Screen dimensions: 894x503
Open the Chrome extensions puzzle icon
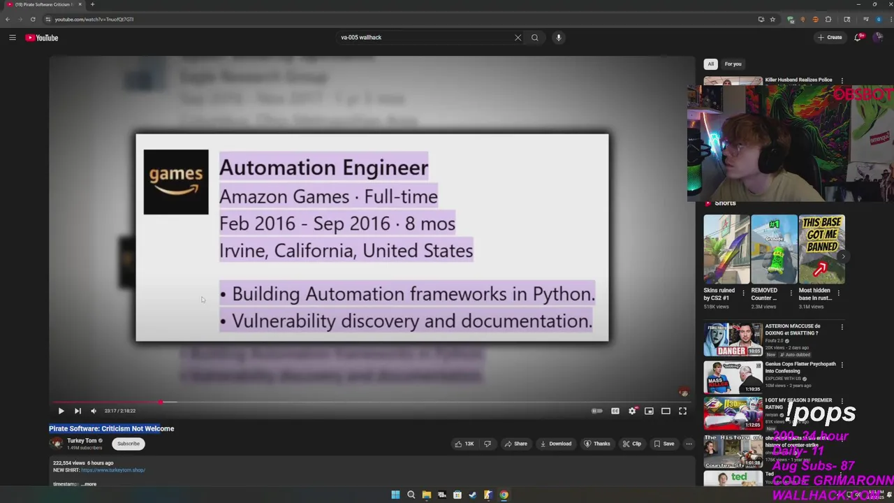[x=828, y=20]
